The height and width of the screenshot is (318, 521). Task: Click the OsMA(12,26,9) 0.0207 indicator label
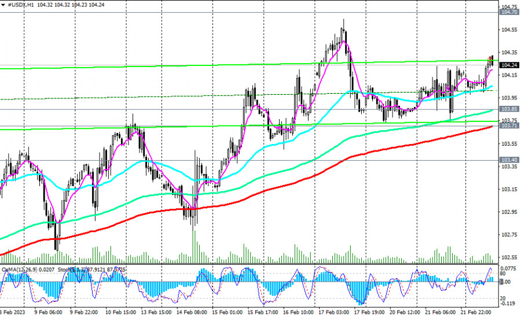coord(28,269)
